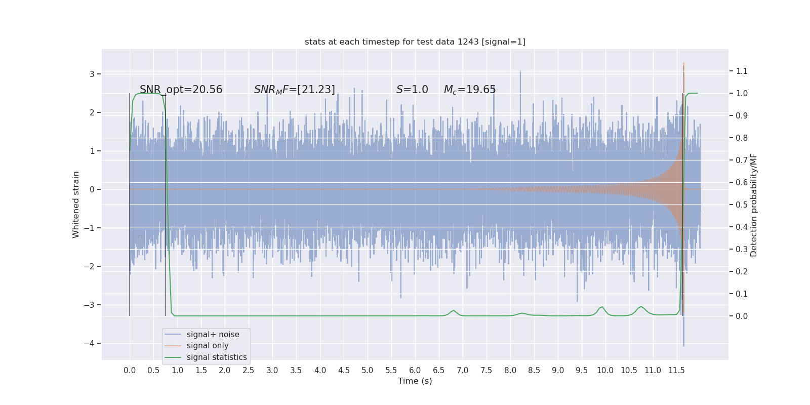The image size is (810, 405).
Task: Click the 'Whitened strain' y-axis label
Action: (x=76, y=205)
